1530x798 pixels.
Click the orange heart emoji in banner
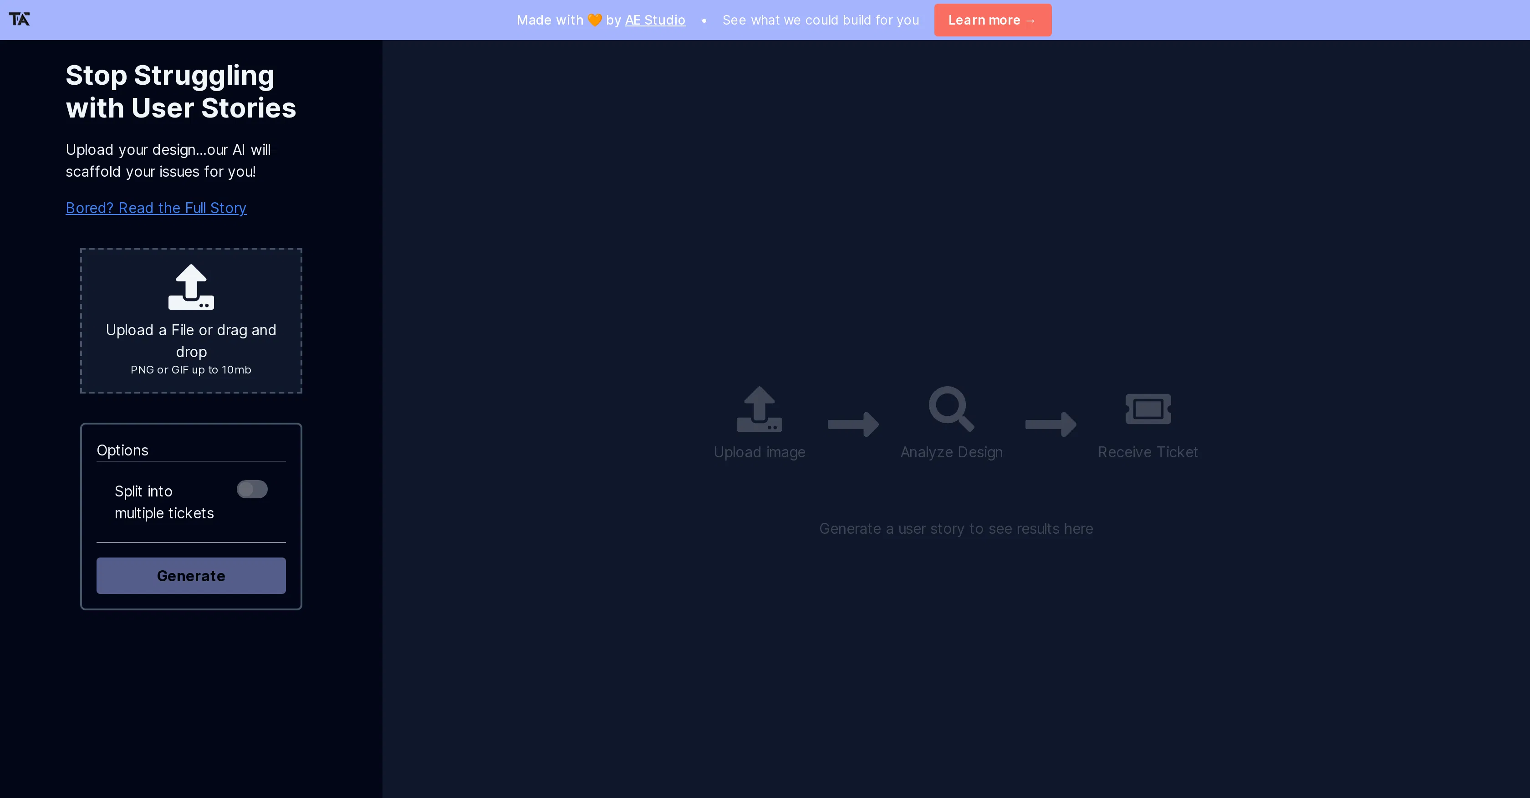[x=595, y=20]
